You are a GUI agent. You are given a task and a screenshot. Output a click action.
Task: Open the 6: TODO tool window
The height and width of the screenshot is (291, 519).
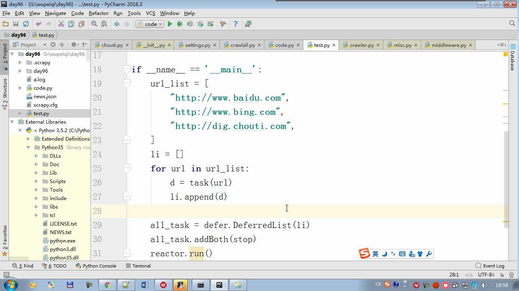point(54,266)
